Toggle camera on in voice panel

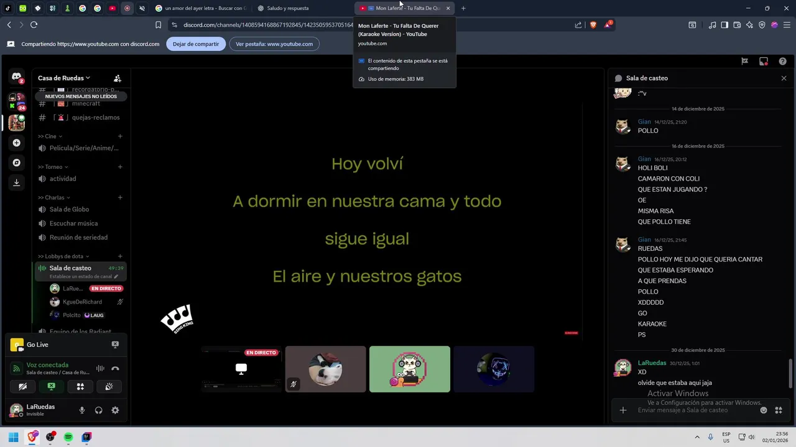click(x=23, y=386)
